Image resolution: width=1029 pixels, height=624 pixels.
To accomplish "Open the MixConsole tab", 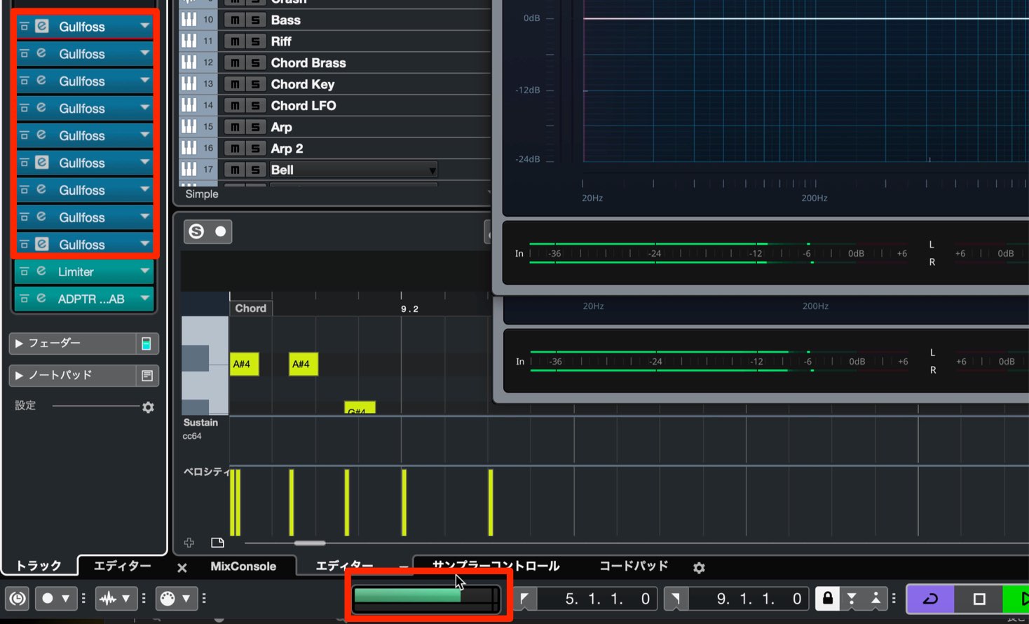I will click(243, 567).
